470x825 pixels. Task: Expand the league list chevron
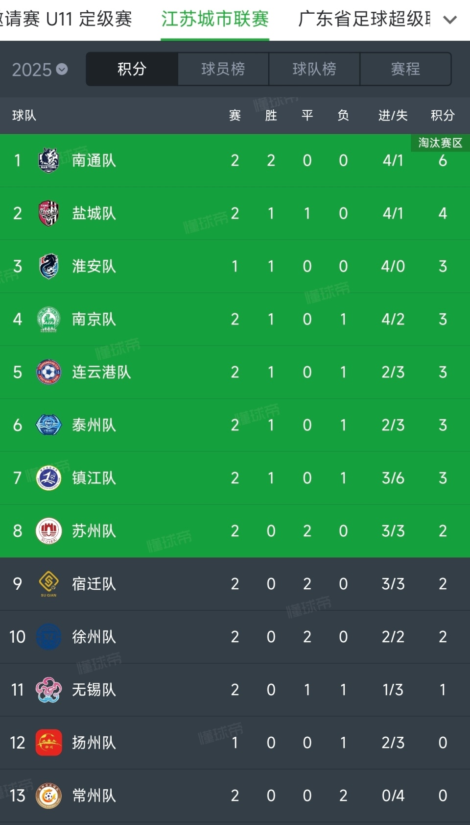[x=449, y=20]
